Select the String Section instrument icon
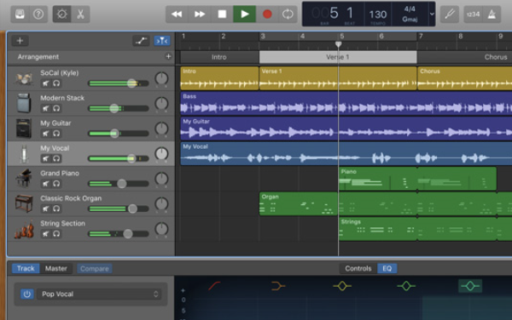This screenshot has height=320, width=512. pyautogui.click(x=24, y=229)
